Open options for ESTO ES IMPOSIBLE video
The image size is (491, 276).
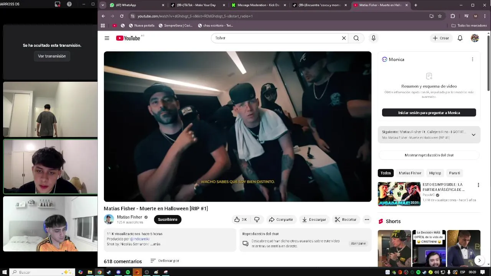point(478,185)
